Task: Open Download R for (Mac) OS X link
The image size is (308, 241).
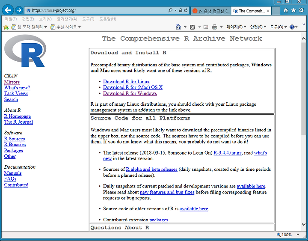Action: [133, 87]
